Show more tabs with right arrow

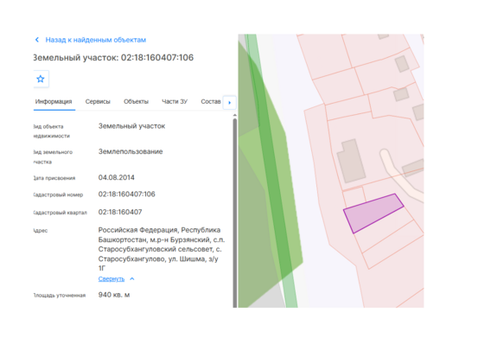coord(230,102)
